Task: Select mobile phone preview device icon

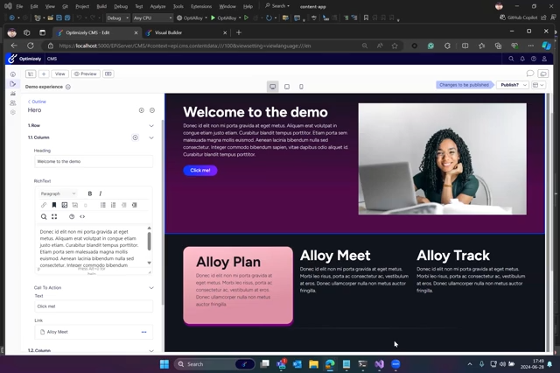Action: point(301,87)
